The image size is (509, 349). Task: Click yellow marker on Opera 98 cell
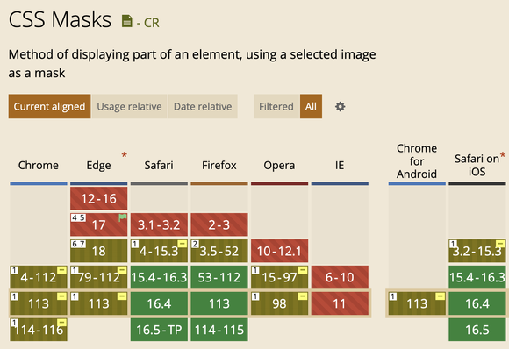coord(302,296)
